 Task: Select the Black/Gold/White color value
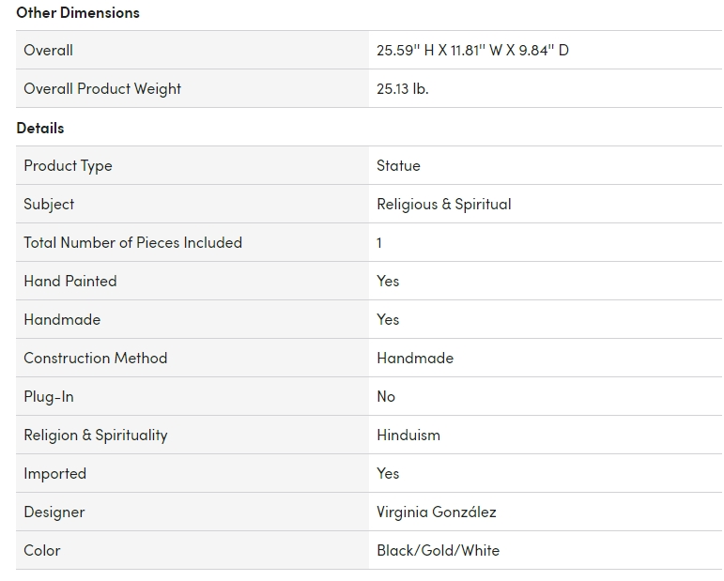(x=438, y=550)
